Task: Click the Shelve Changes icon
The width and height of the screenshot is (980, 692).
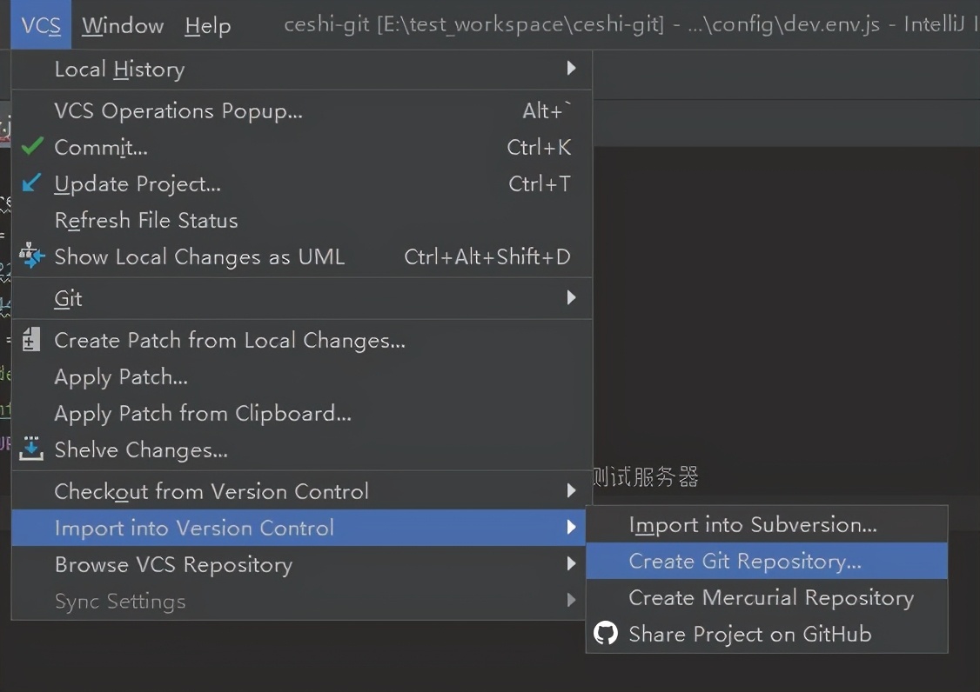Action: click(x=31, y=449)
